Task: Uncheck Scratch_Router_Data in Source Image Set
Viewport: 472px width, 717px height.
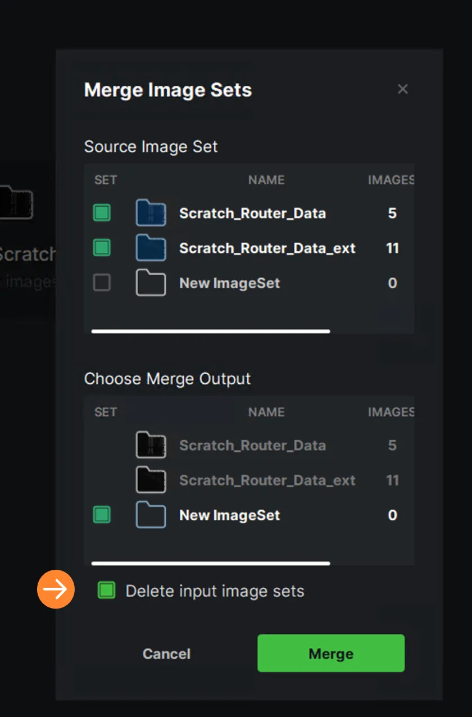Action: [102, 213]
